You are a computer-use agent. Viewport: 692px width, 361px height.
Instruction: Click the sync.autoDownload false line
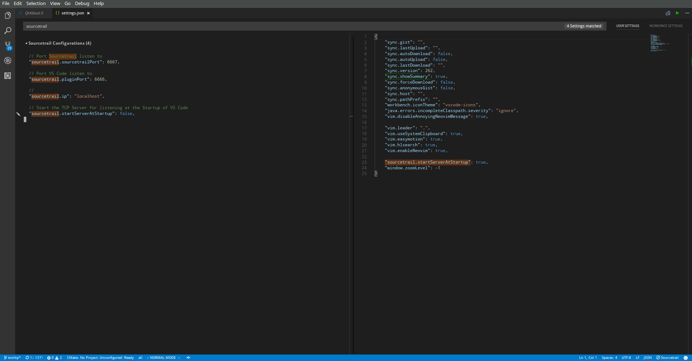pos(419,54)
